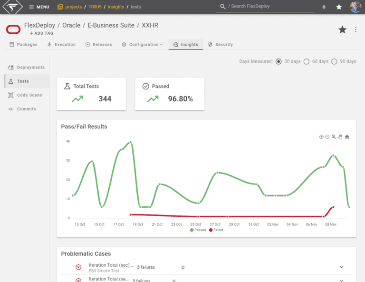Image resolution: width=365 pixels, height=282 pixels.
Task: Activate the chart panning hand tool
Action: (x=340, y=136)
